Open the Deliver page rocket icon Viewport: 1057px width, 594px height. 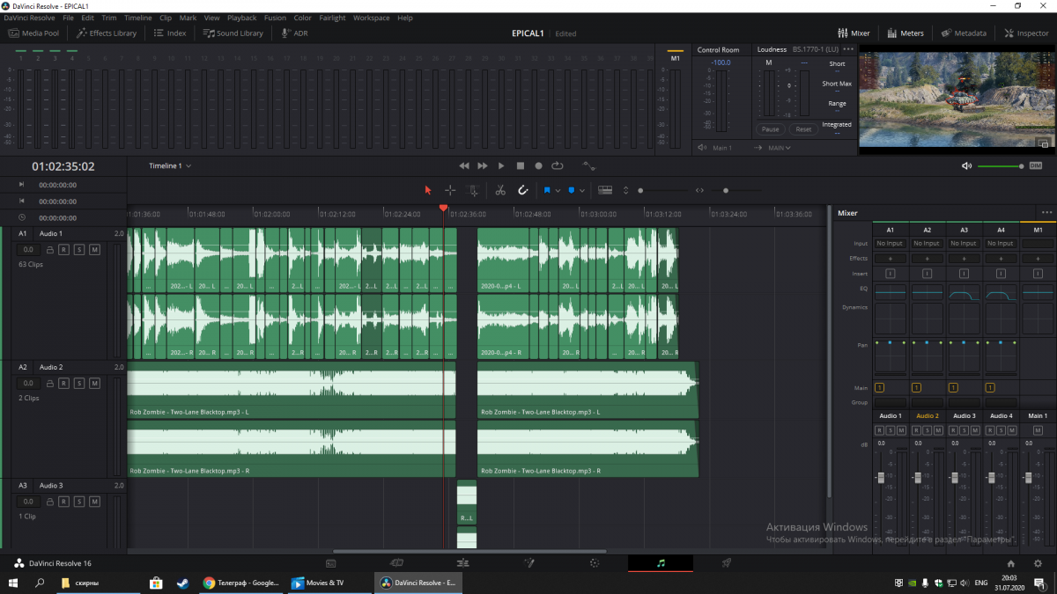(727, 563)
